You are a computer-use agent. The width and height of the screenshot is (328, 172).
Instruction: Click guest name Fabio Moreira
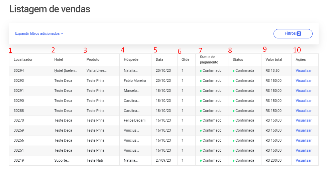click(x=135, y=81)
